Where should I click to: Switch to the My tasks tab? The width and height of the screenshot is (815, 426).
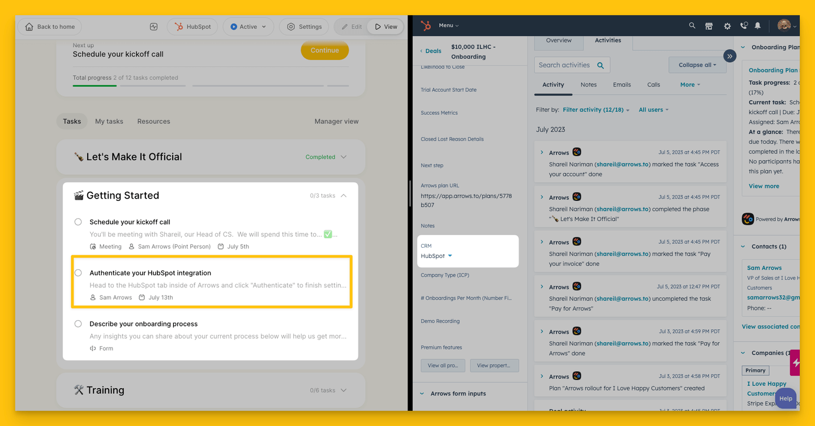point(109,121)
